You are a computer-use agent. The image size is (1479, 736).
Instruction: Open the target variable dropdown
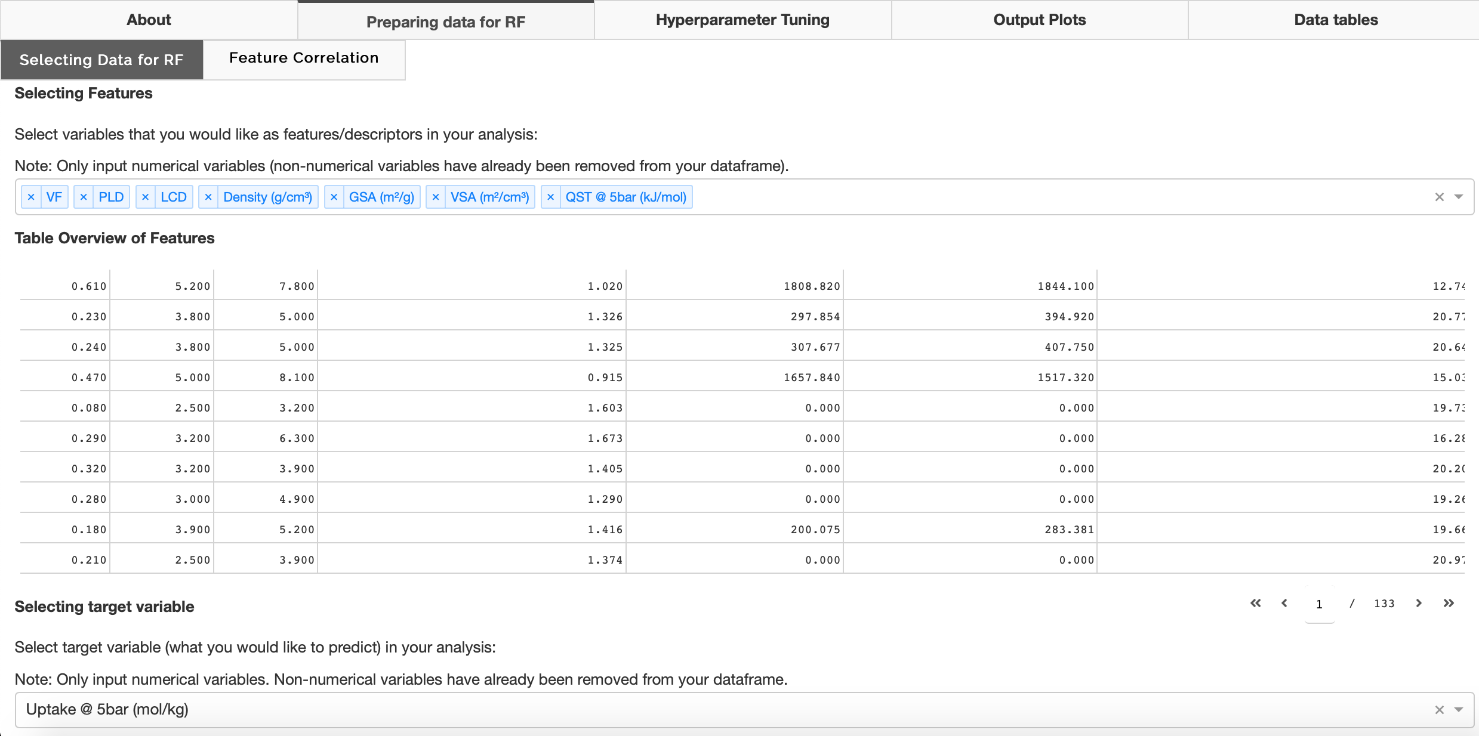pos(1459,710)
